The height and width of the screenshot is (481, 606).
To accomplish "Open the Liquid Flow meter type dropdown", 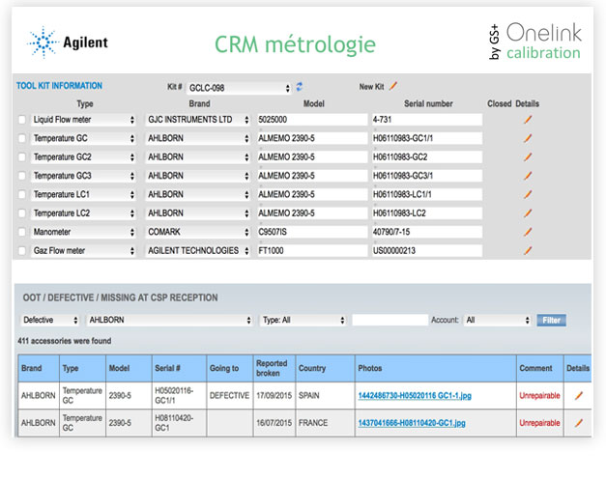I will [83, 120].
